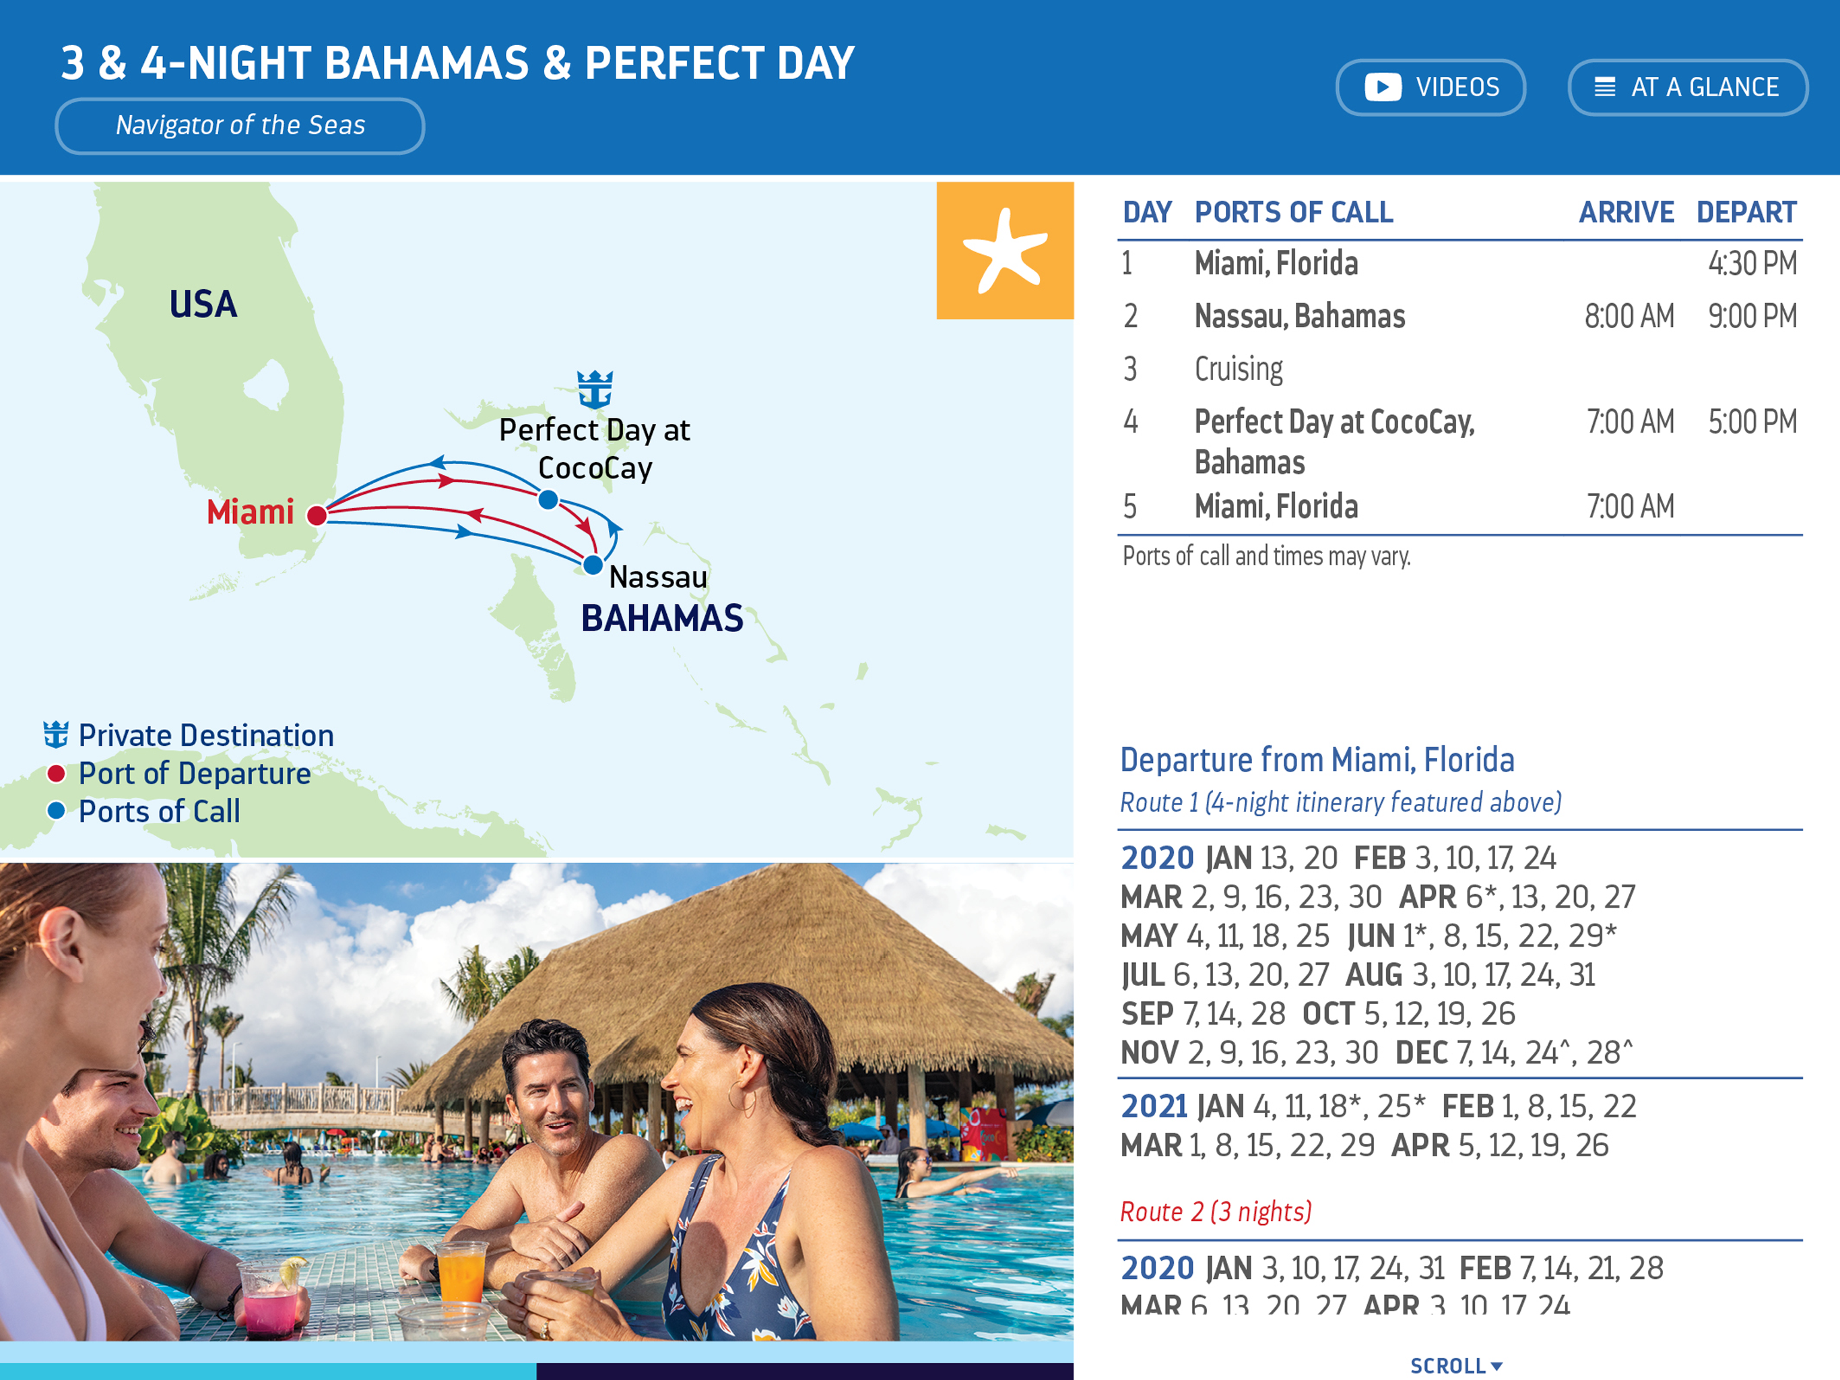Click the light blue progress bar segment
This screenshot has height=1380, width=1840.
[x=268, y=1371]
